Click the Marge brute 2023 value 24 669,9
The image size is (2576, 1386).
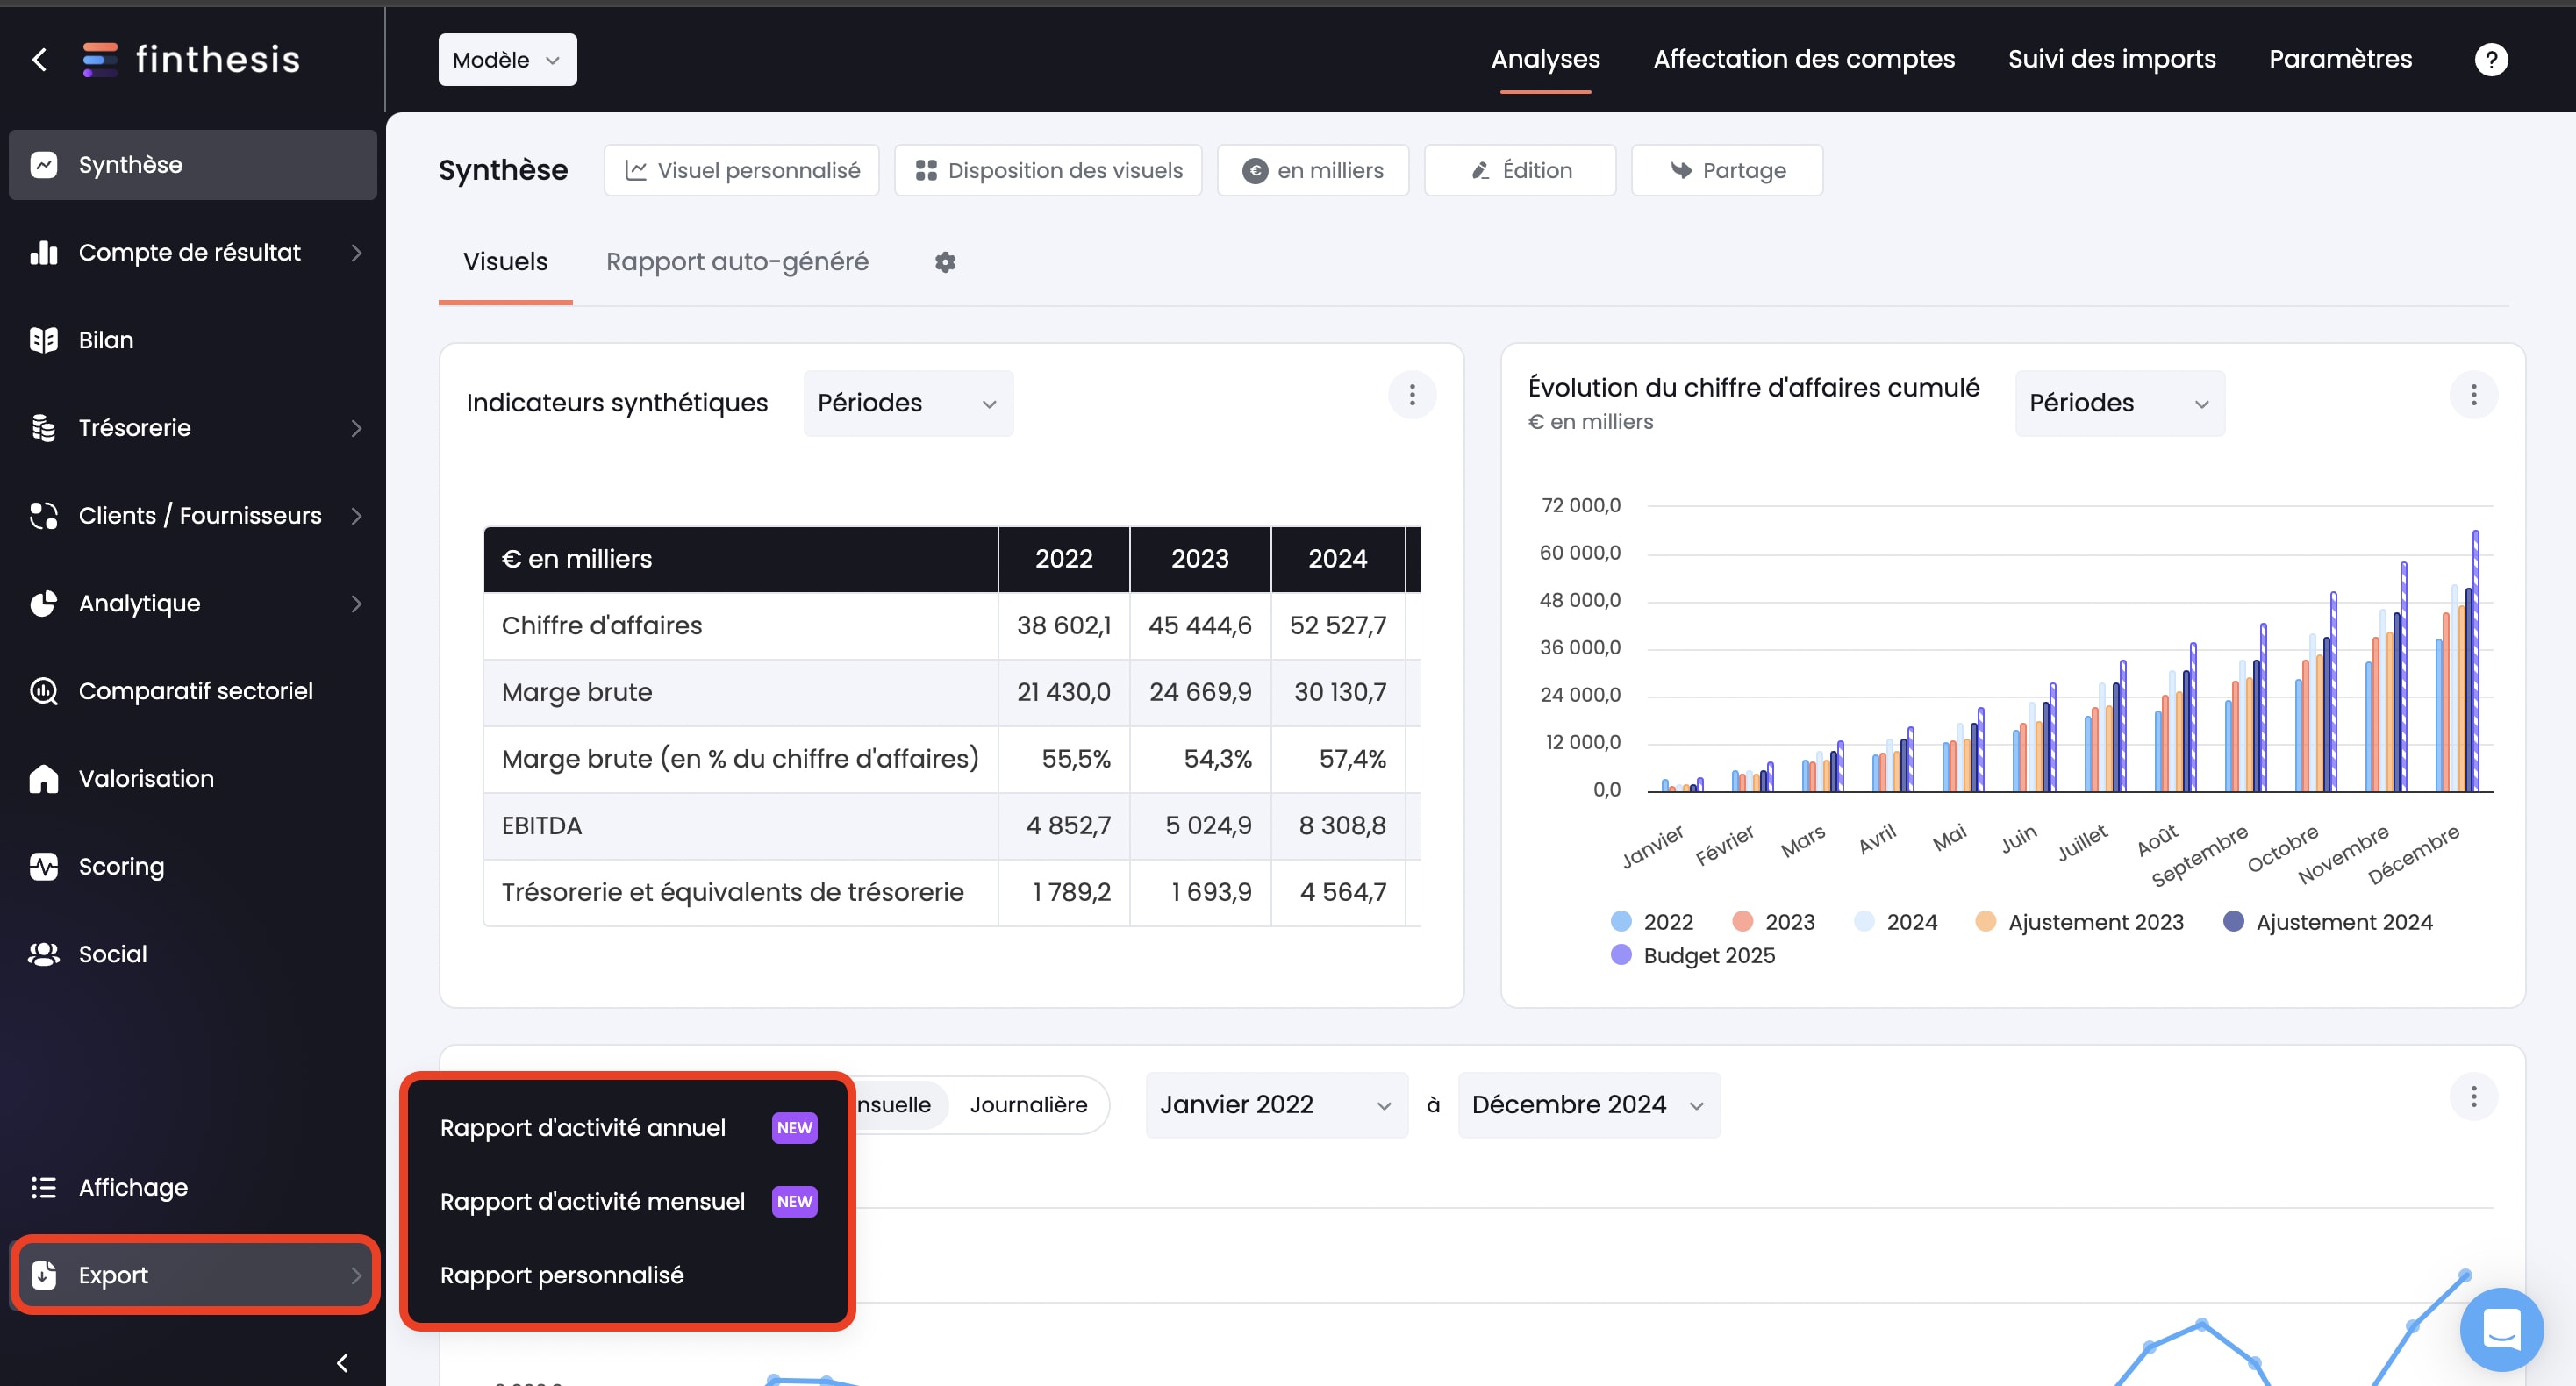pyautogui.click(x=1200, y=692)
